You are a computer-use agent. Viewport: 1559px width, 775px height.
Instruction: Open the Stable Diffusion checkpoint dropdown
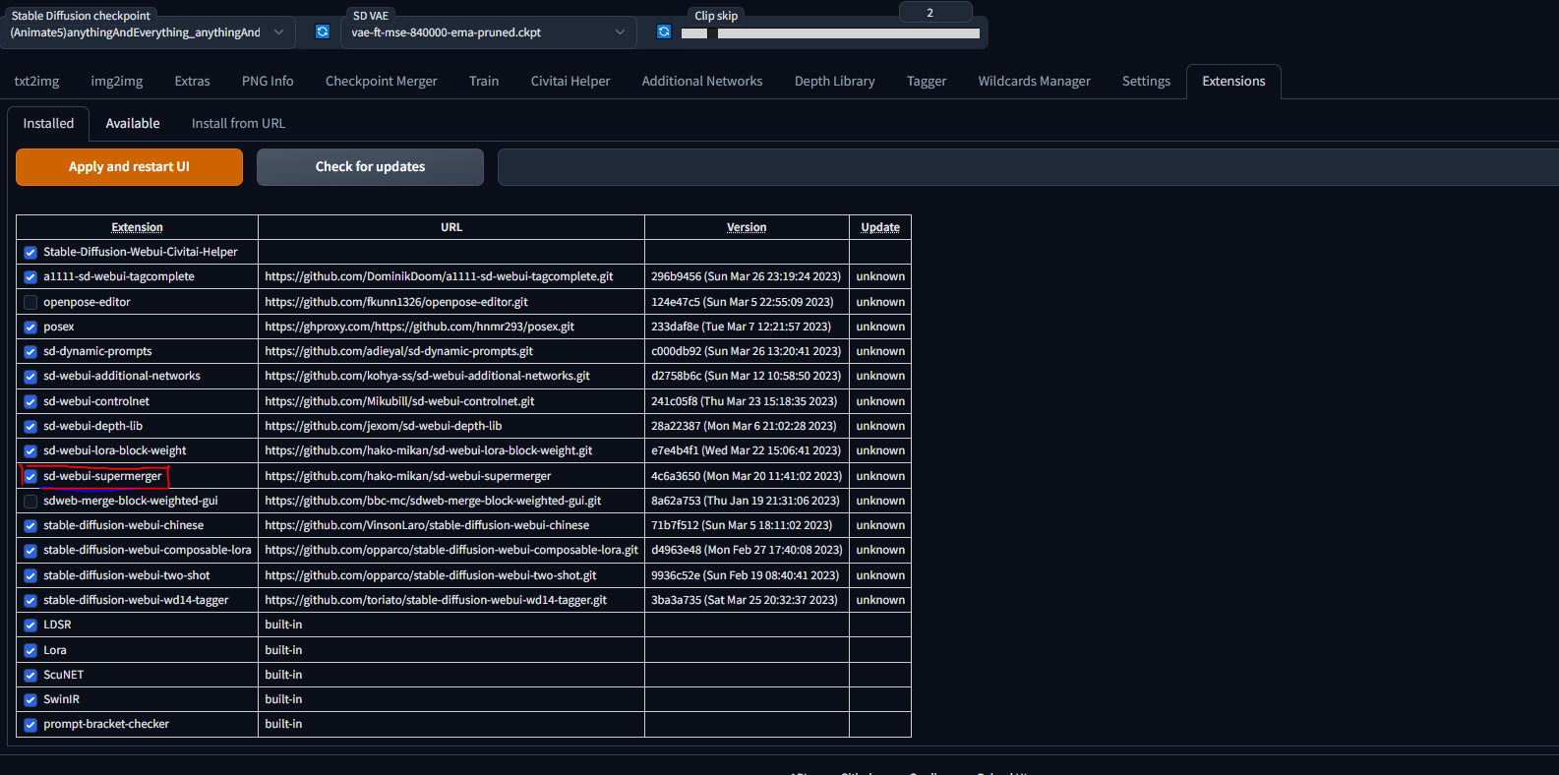click(x=148, y=32)
